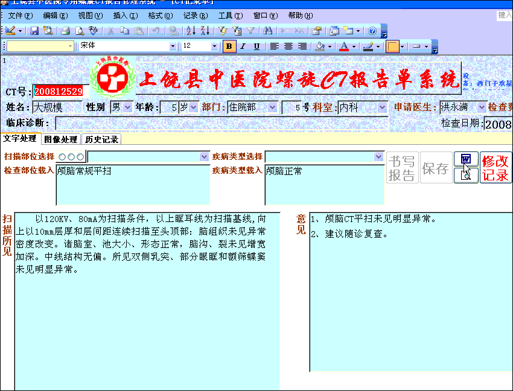Image resolution: width=513 pixels, height=391 pixels.
Task: Click the Apply Filter funnel icon
Action: click(x=250, y=31)
